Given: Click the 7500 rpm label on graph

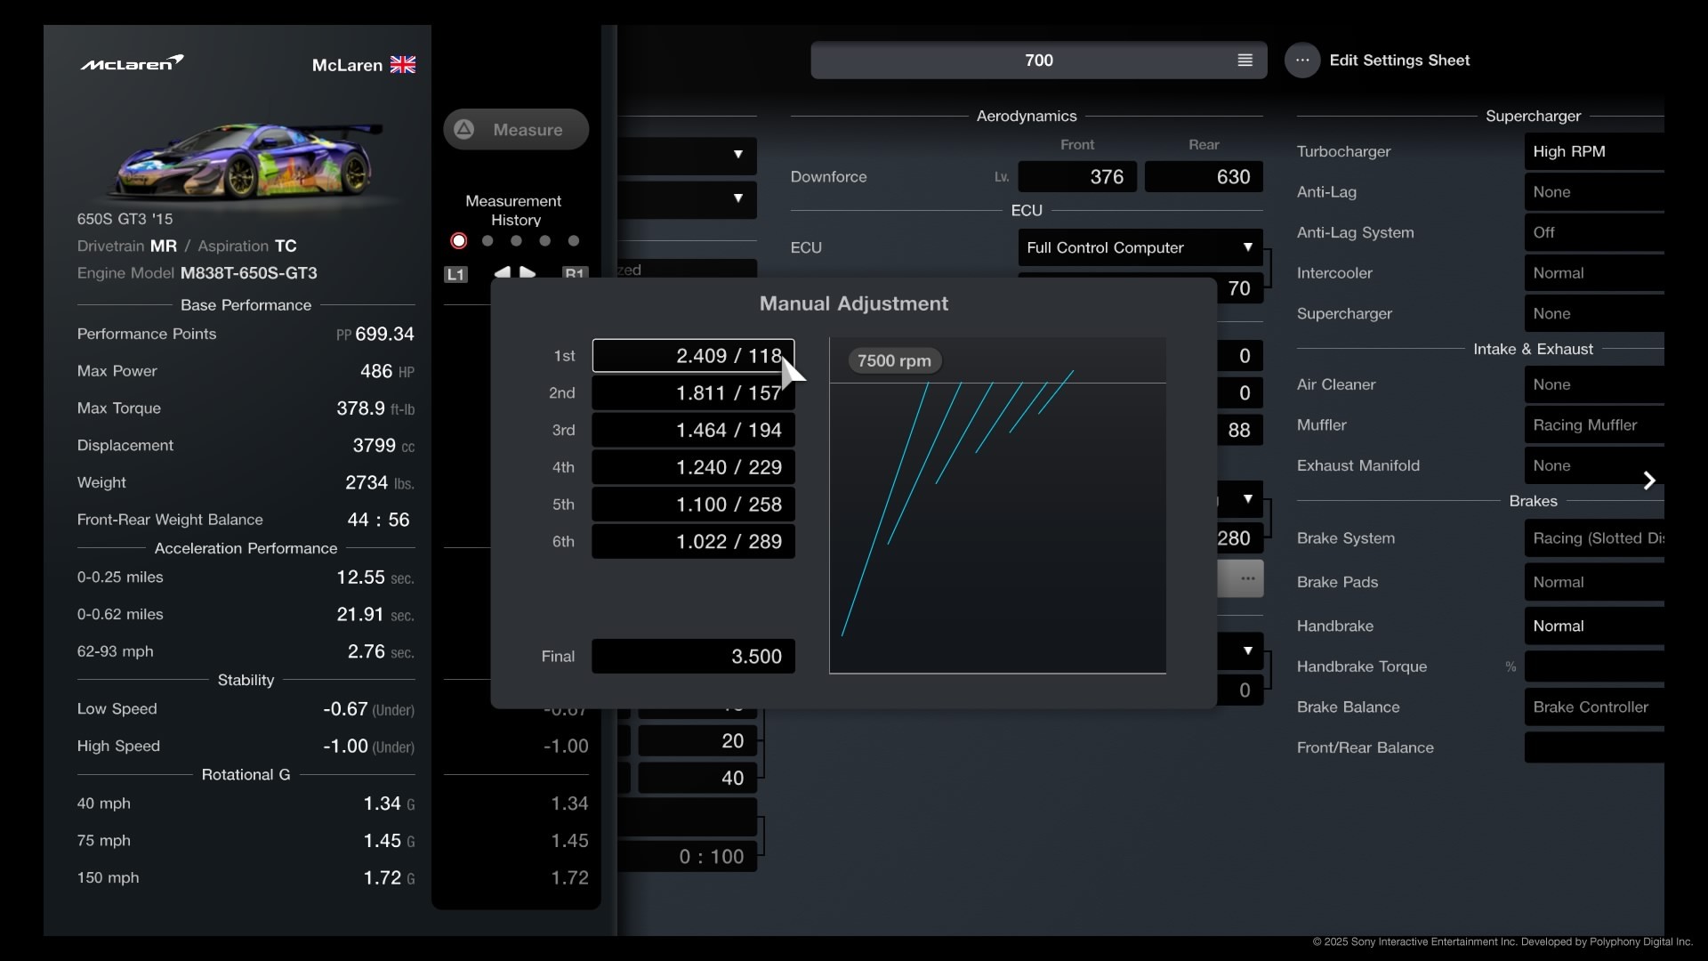Looking at the screenshot, I should click(894, 361).
